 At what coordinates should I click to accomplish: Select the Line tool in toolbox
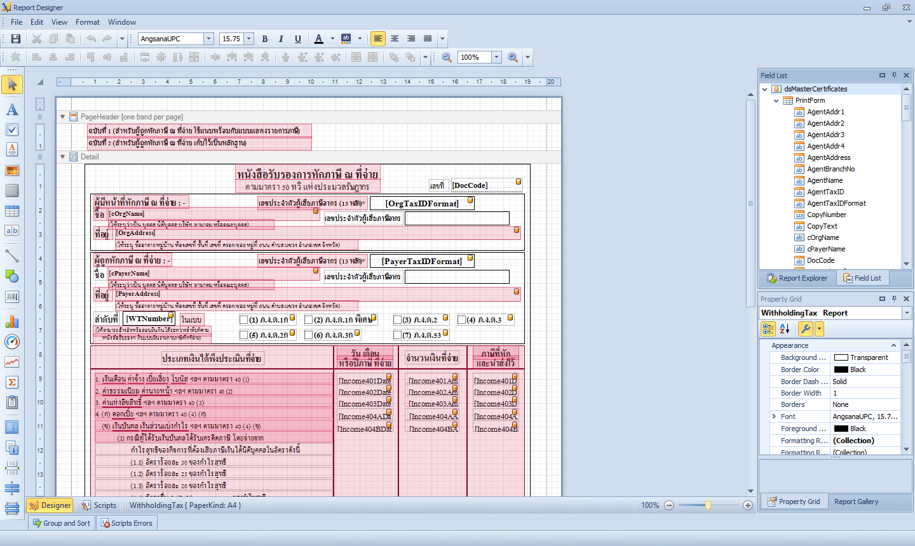tap(12, 256)
